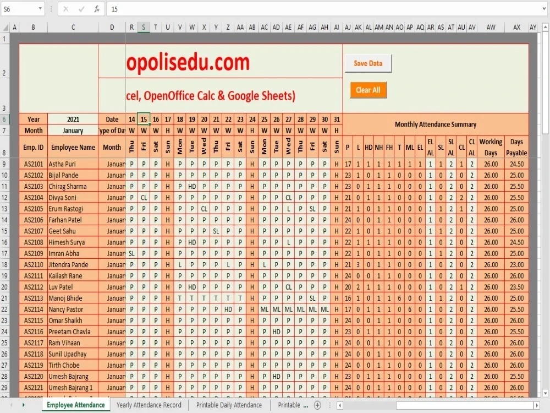Click Nancy Pastor's HD cell under date 22
The image size is (550, 413).
pos(228,309)
